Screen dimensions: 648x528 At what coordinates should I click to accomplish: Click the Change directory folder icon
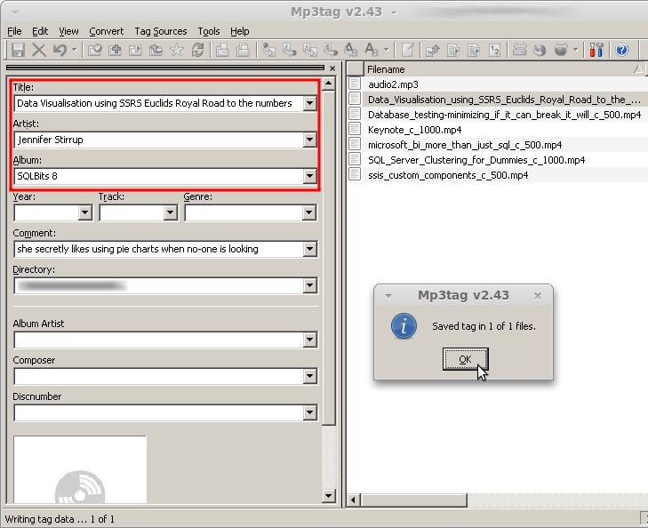[94, 50]
